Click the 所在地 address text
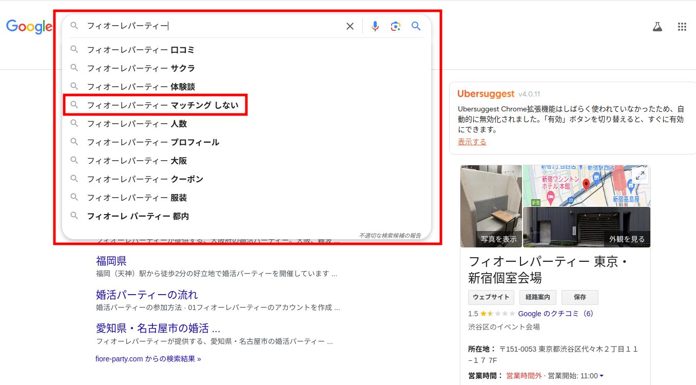696x385 pixels. click(x=553, y=355)
